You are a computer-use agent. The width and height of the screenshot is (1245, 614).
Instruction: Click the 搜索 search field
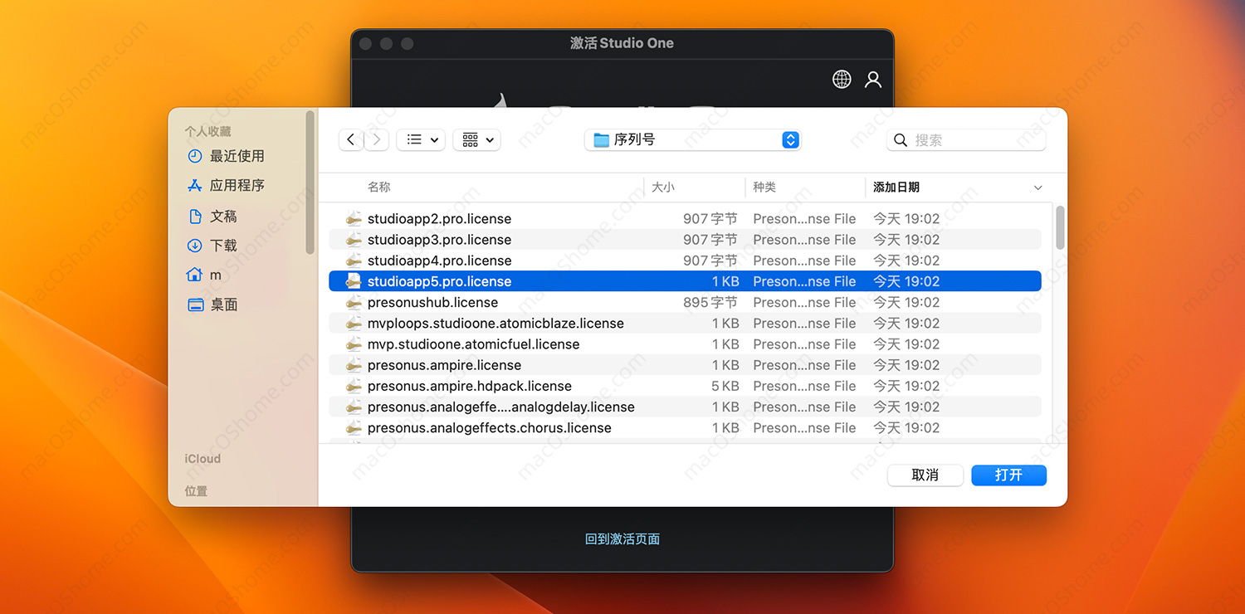[966, 140]
